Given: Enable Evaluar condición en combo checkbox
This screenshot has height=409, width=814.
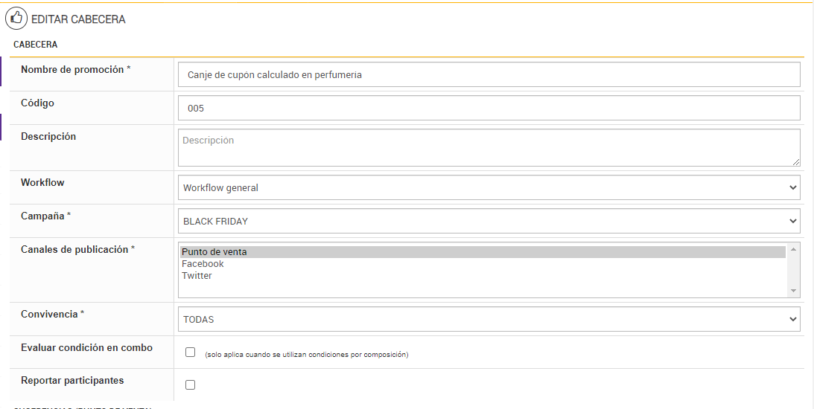Looking at the screenshot, I should coord(190,352).
